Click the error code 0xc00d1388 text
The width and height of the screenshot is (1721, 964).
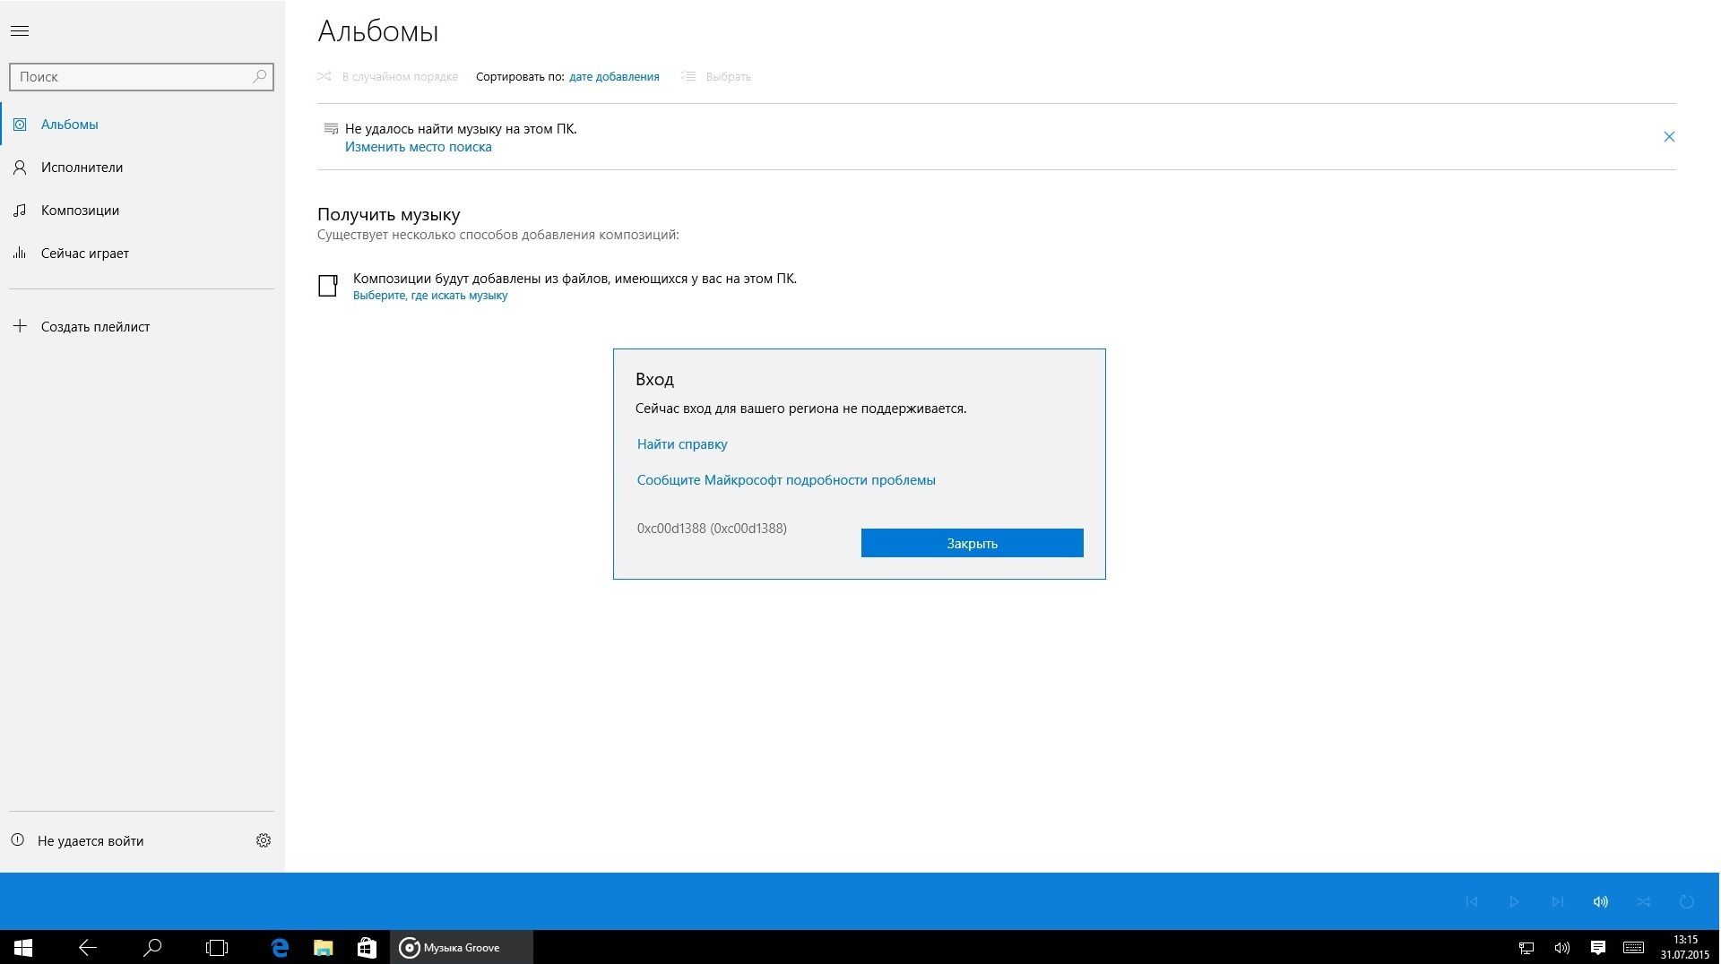[712, 529]
